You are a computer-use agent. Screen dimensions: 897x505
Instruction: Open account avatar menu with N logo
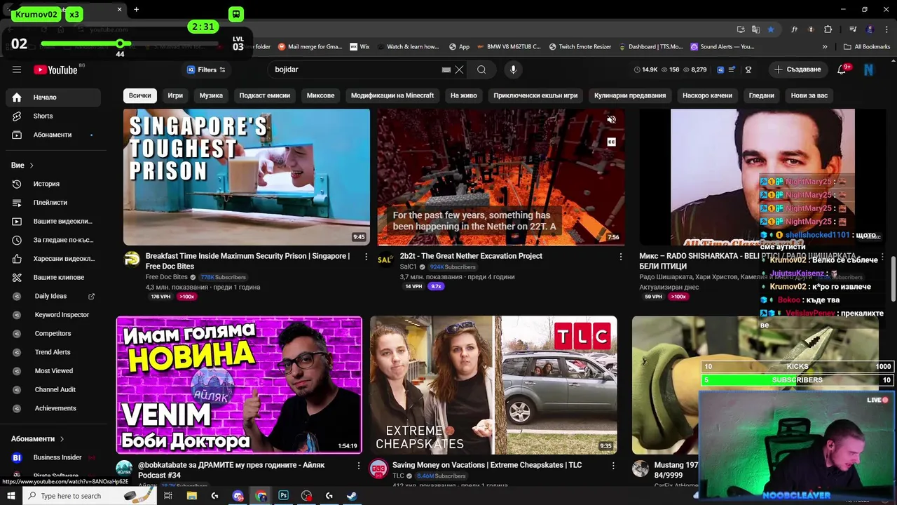coord(869,69)
